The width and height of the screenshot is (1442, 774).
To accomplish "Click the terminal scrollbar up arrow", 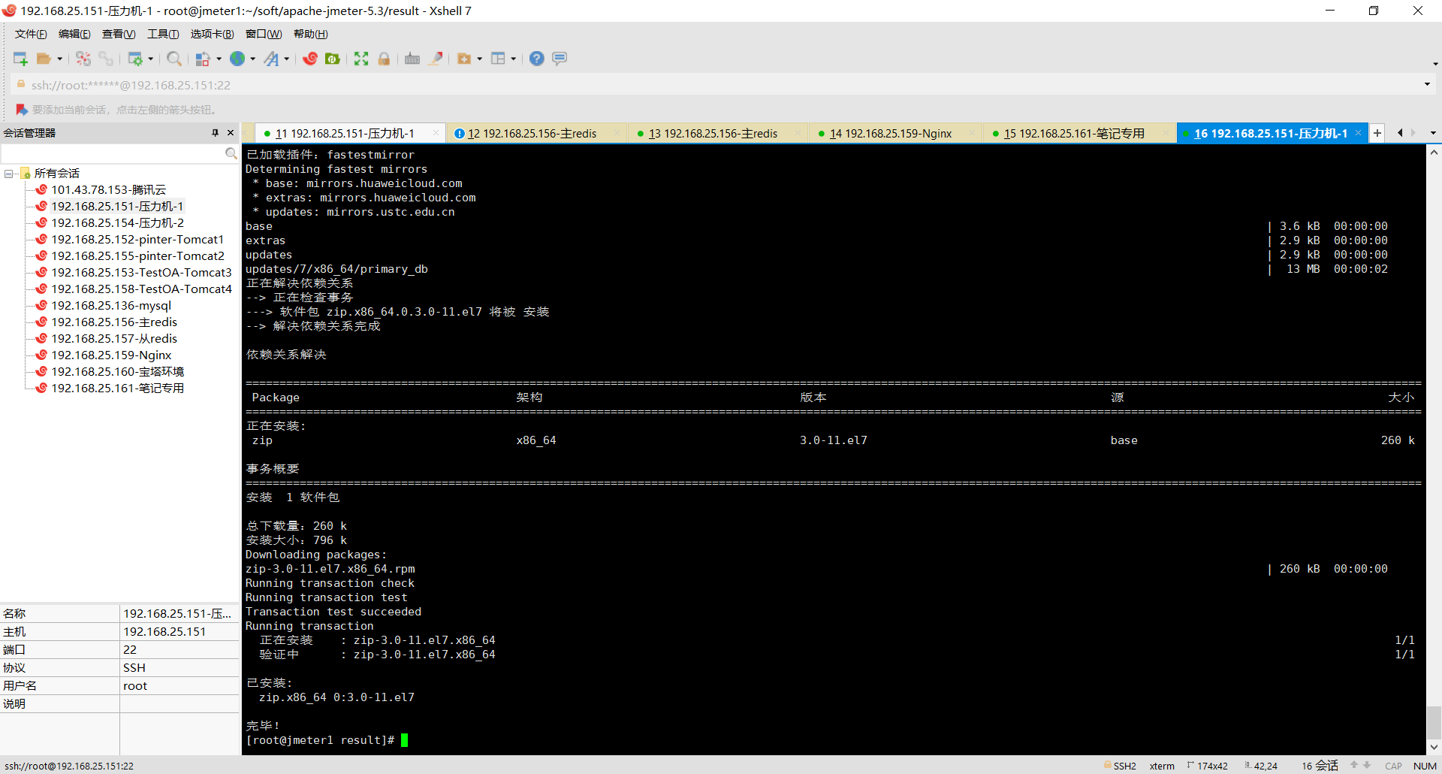I will (x=1434, y=152).
